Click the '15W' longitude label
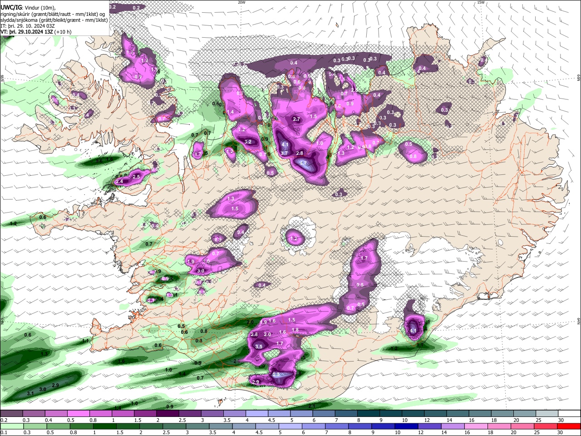The height and width of the screenshot is (436, 581). point(481,2)
